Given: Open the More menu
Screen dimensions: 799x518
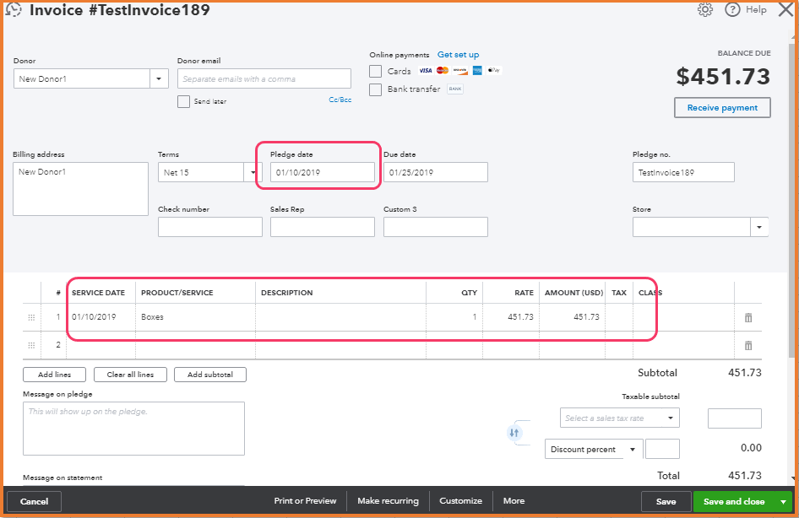Looking at the screenshot, I should pos(514,500).
